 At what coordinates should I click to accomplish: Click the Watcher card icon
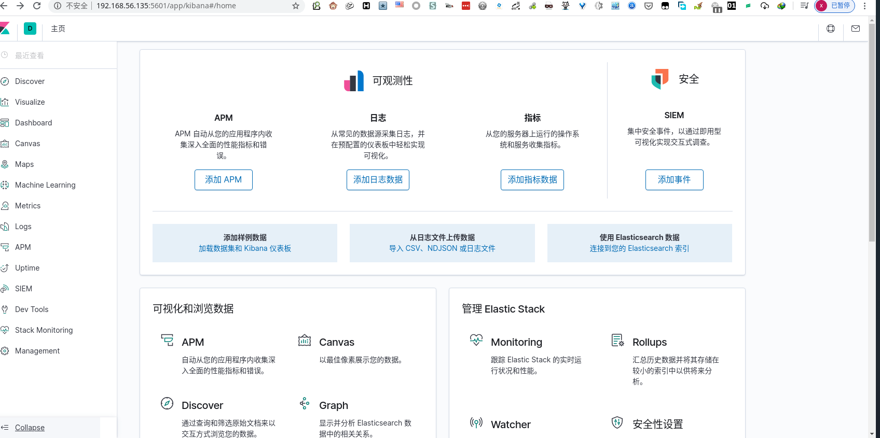[x=476, y=422]
